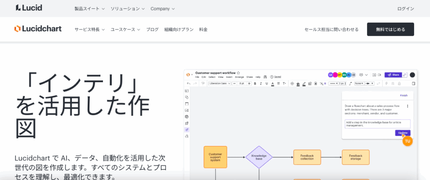Toggle bold (B) text formatting
This screenshot has height=180, width=430.
point(255,83)
